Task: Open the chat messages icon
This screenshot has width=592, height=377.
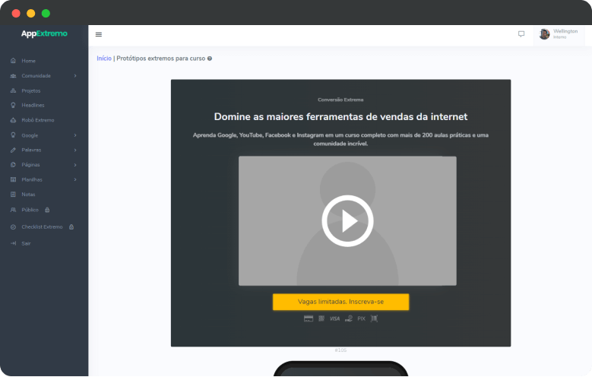Action: coord(521,34)
